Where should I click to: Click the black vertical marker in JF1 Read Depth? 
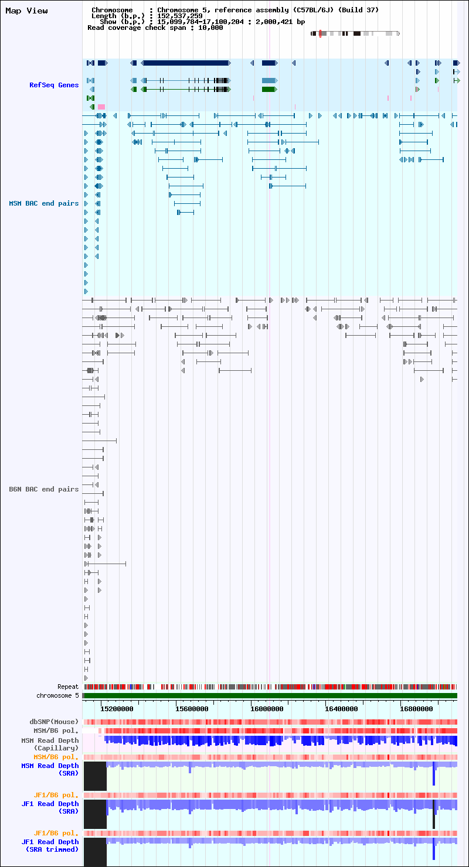pyautogui.click(x=434, y=814)
